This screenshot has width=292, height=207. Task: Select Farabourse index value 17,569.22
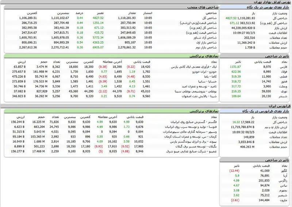pos(247,122)
